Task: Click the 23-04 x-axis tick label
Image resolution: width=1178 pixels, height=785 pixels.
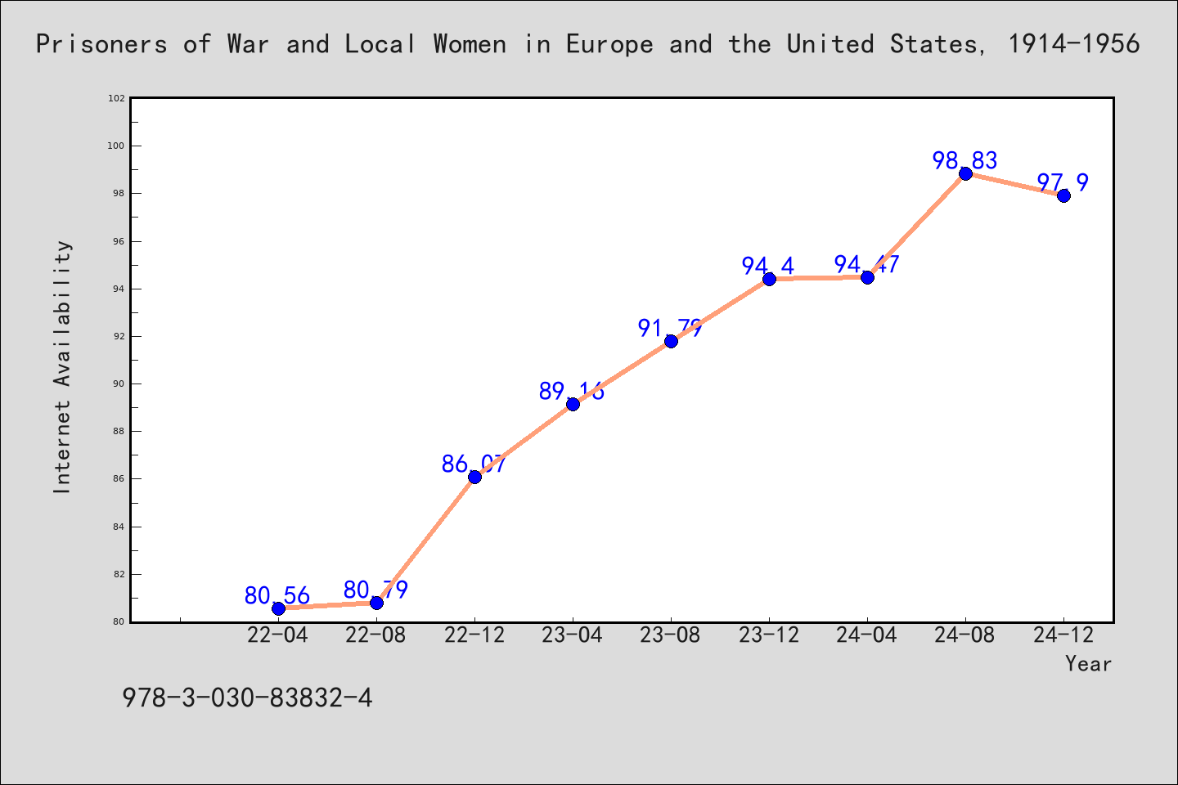Action: pos(573,635)
